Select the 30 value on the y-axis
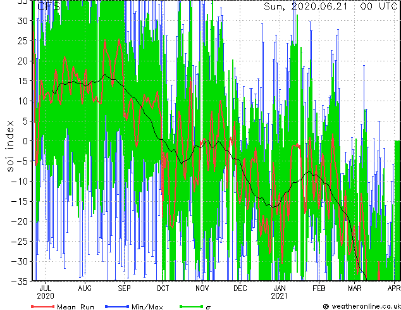Screen dimensions: 401x310 point(22,21)
